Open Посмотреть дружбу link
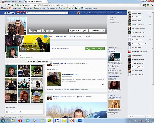 [26, 58]
